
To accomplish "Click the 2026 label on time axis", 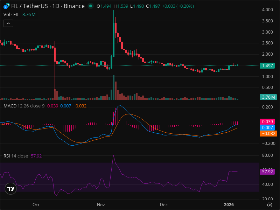I will (x=229, y=205).
